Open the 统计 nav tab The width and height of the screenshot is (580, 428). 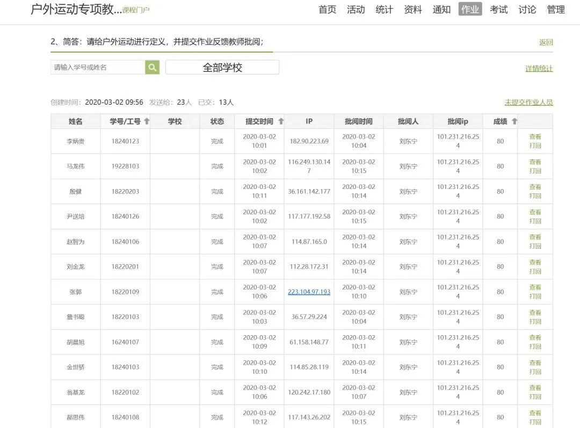[384, 10]
